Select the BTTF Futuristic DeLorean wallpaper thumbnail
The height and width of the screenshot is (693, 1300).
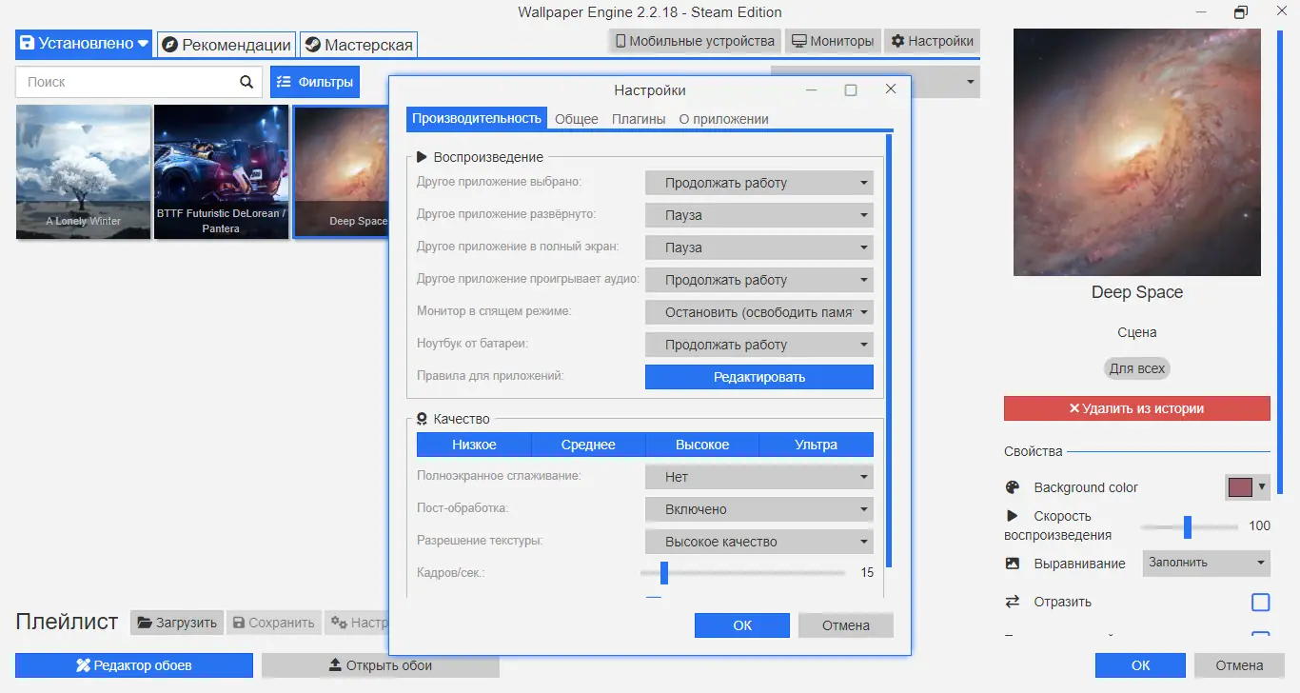click(221, 171)
